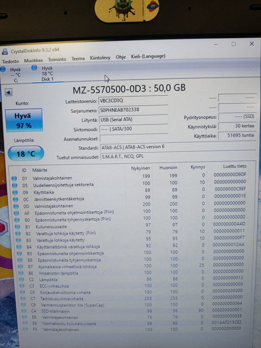Click status dot for C2 Lämpötila row
Screen dimensions: 261x348
21,279
